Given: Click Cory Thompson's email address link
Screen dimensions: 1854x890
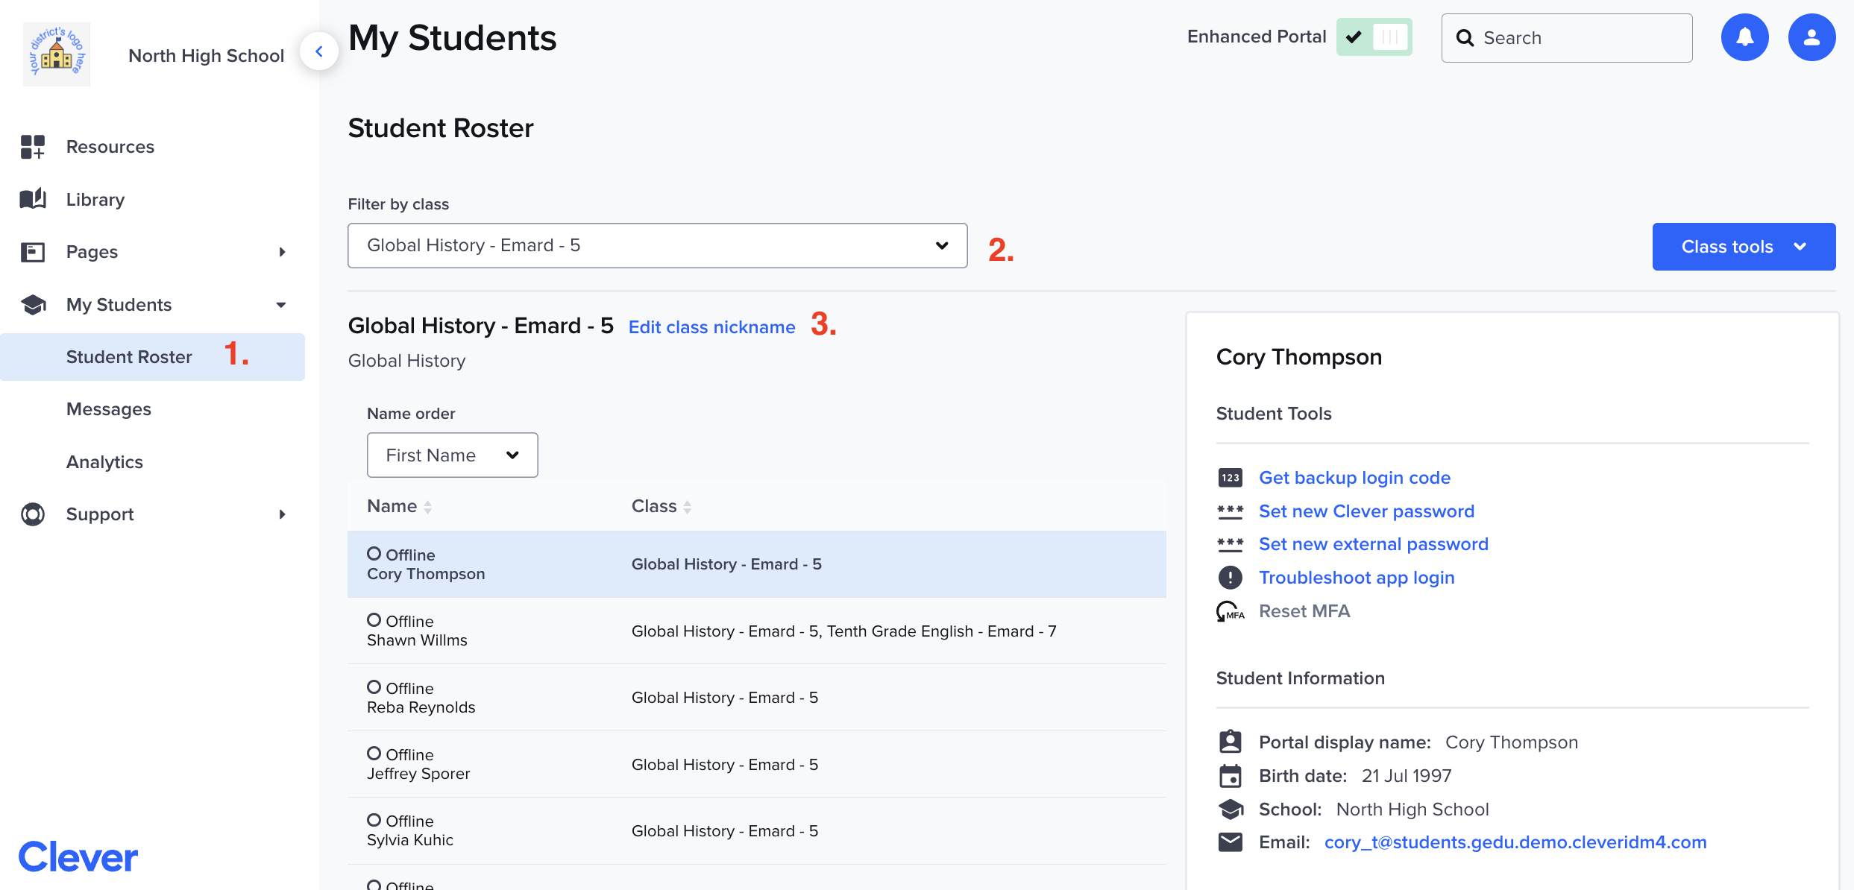Looking at the screenshot, I should click(1515, 842).
